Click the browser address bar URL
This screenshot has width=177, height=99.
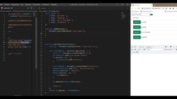click(156, 9)
